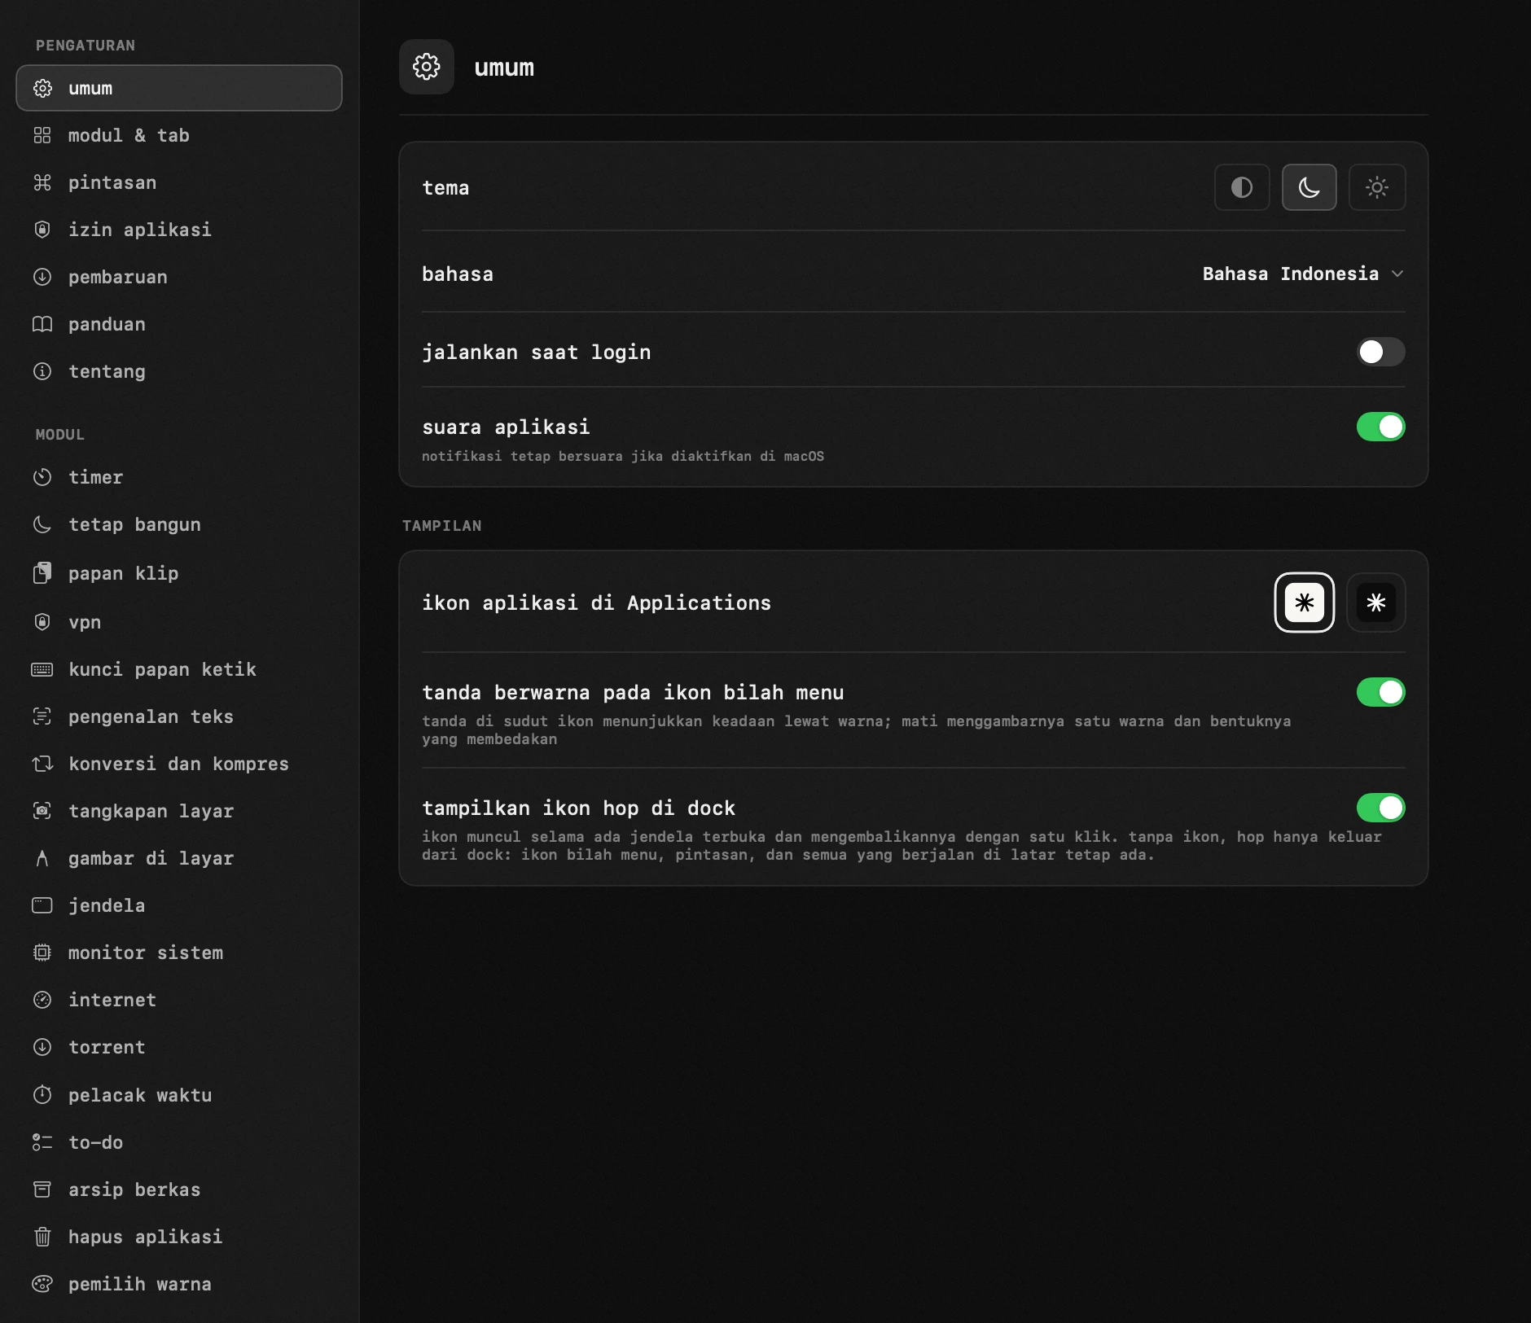Open the pintasan settings page
Image resolution: width=1531 pixels, height=1323 pixels.
click(179, 182)
